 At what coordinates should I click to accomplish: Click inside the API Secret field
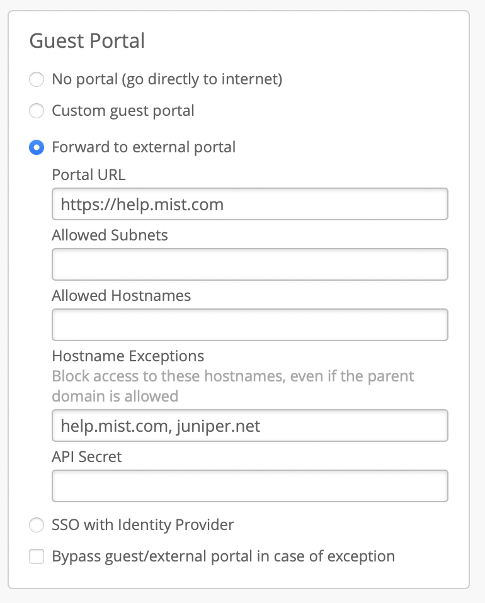pyautogui.click(x=249, y=486)
